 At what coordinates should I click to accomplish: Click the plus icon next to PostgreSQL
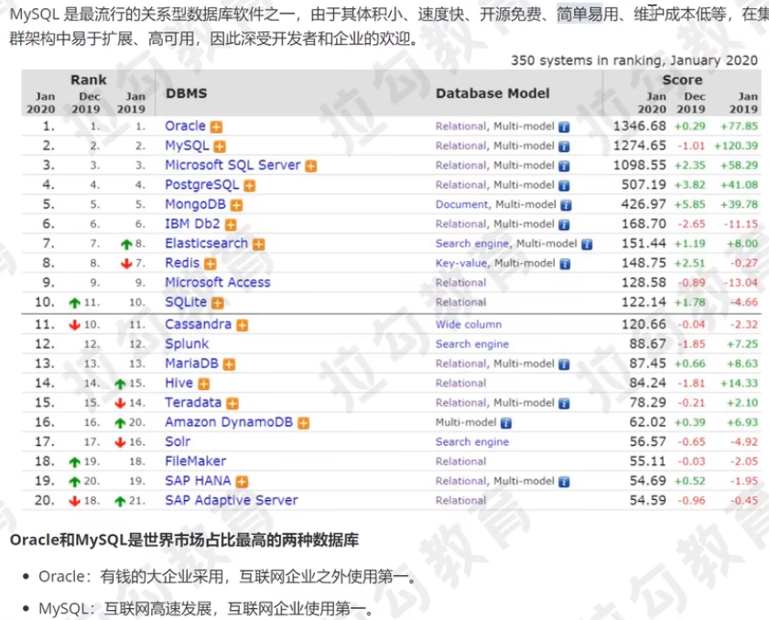(250, 186)
